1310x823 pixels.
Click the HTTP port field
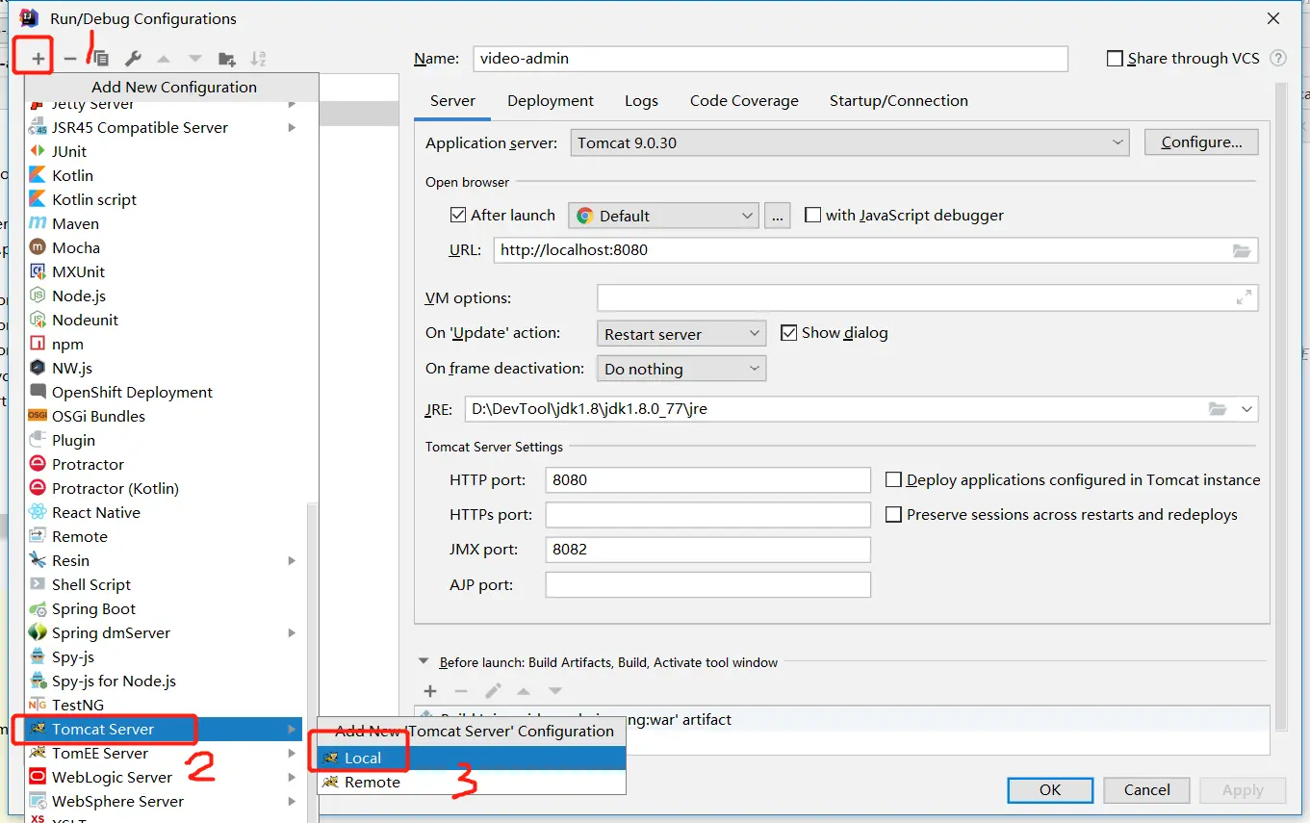coord(707,480)
